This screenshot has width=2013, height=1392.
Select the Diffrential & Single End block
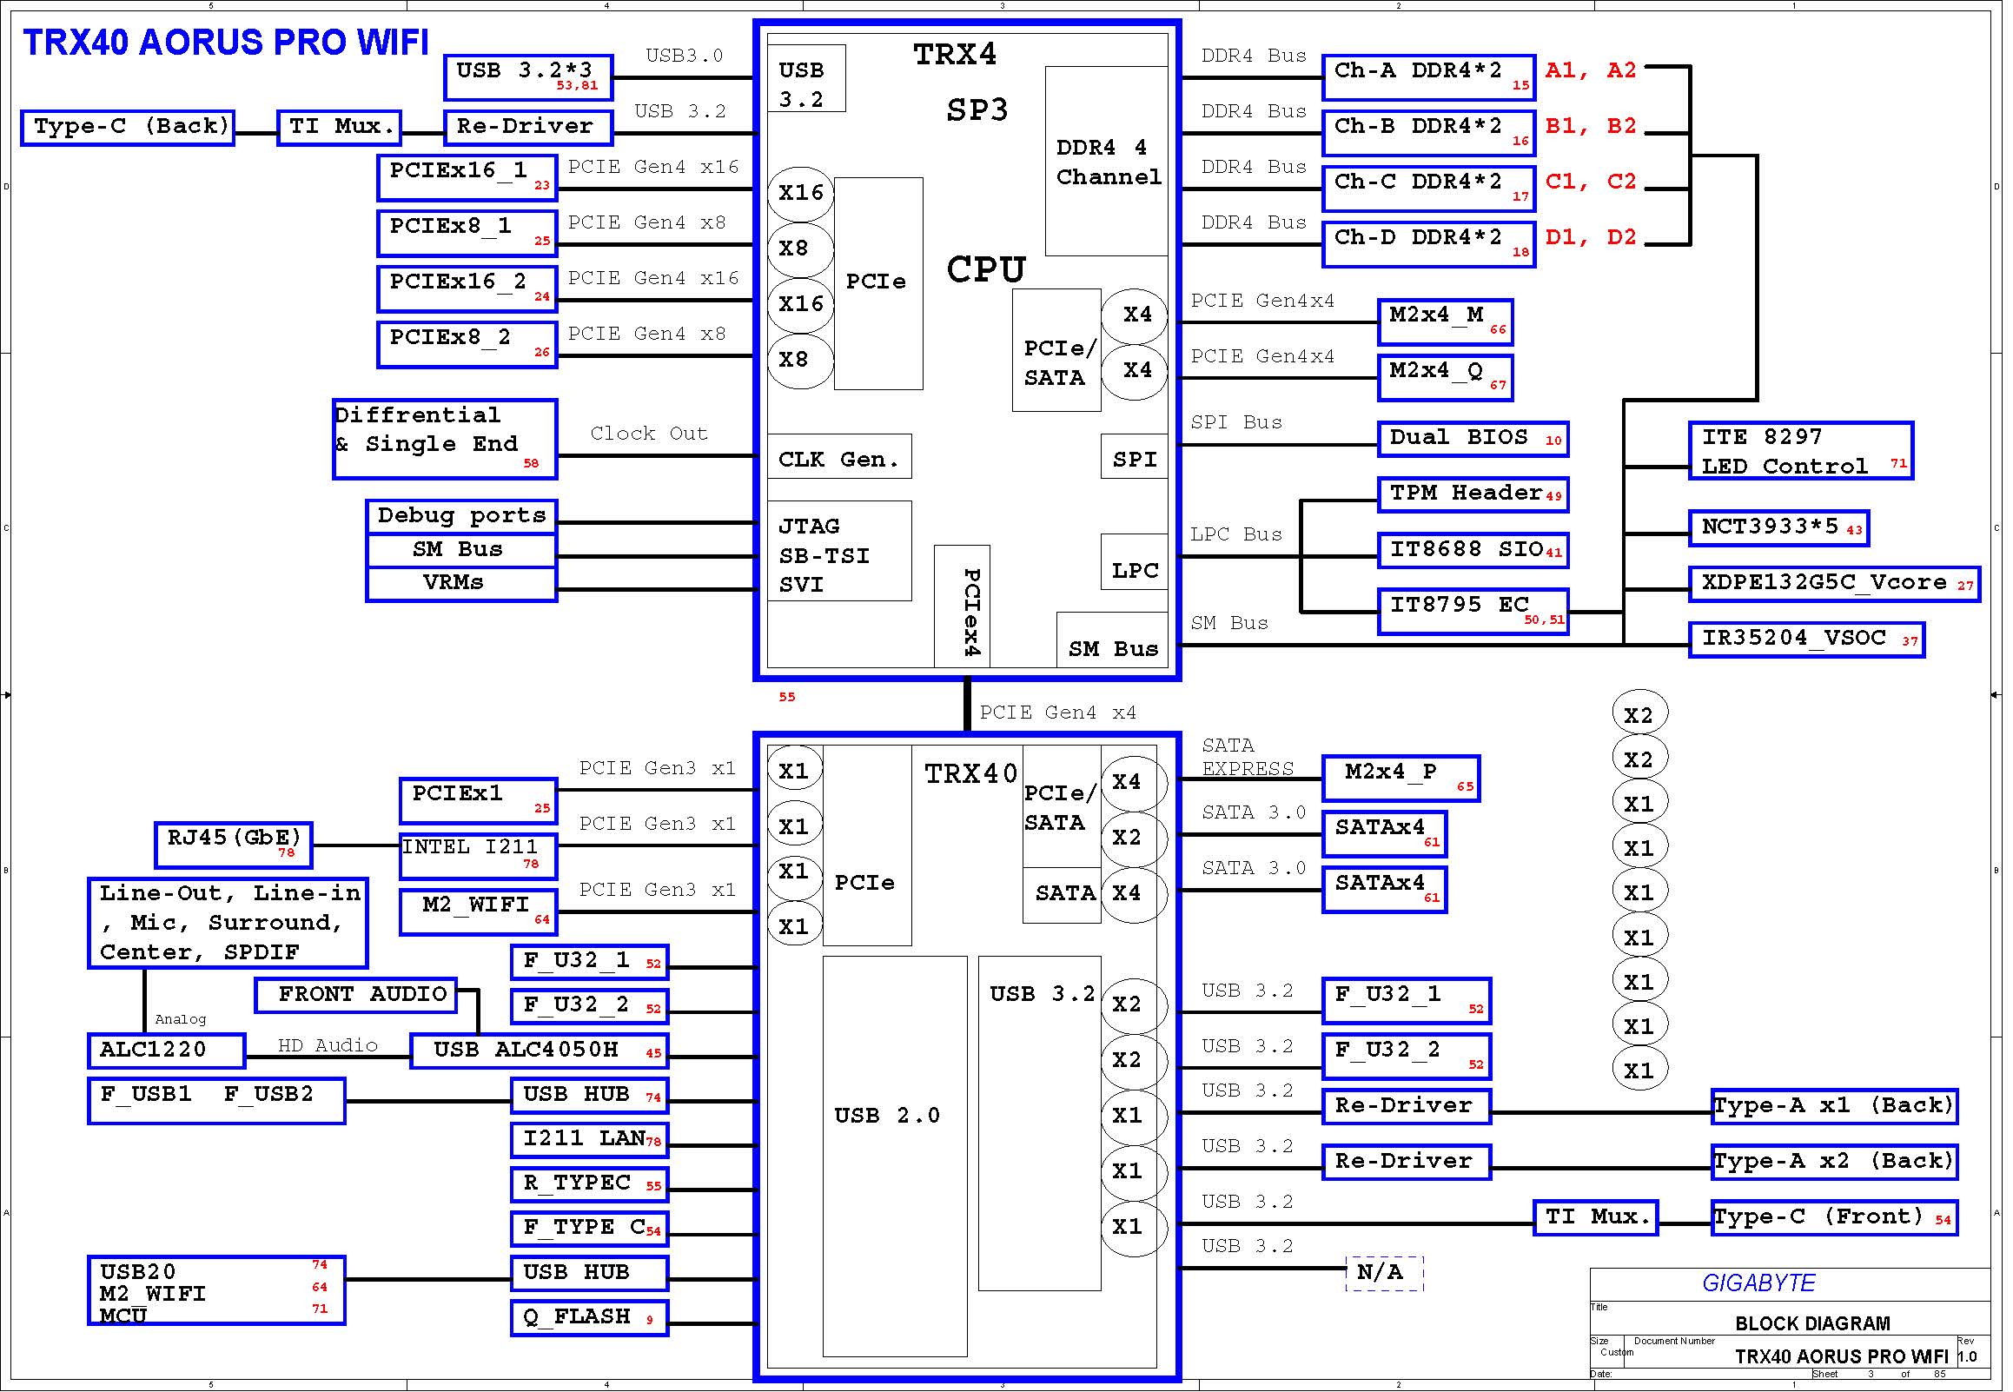(446, 440)
